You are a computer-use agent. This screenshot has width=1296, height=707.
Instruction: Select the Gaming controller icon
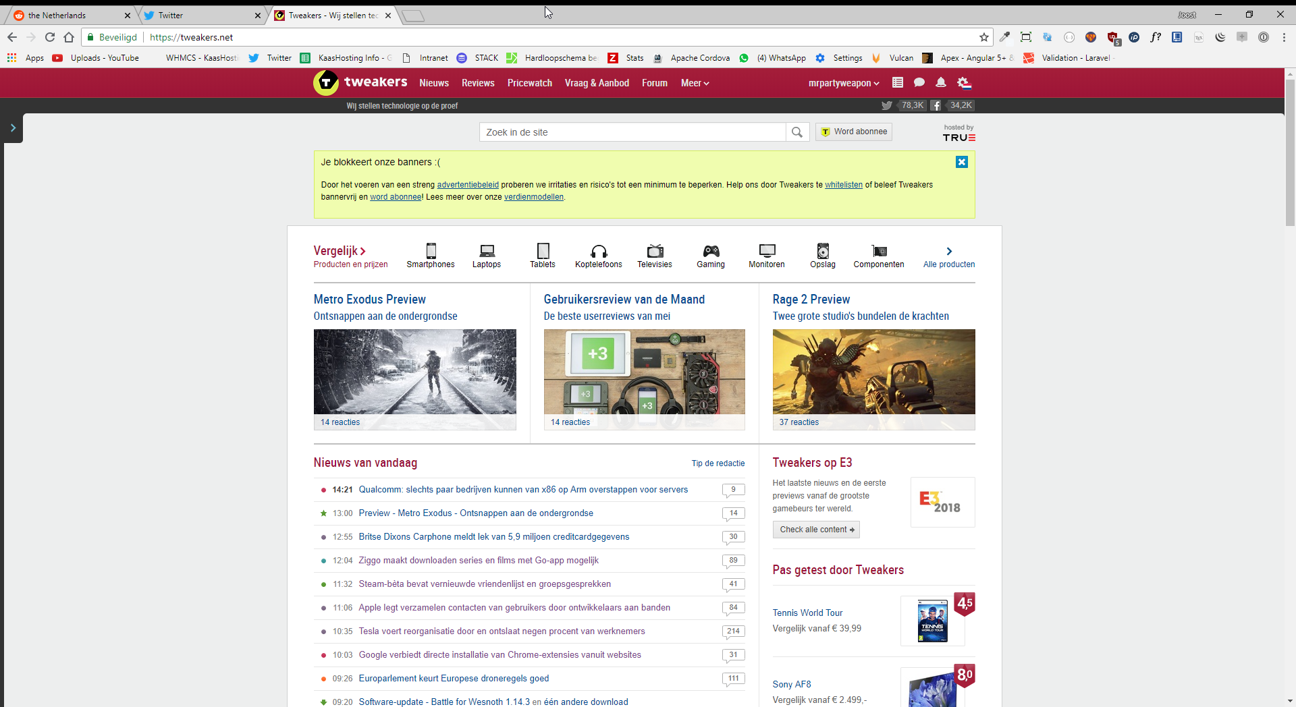pos(711,252)
